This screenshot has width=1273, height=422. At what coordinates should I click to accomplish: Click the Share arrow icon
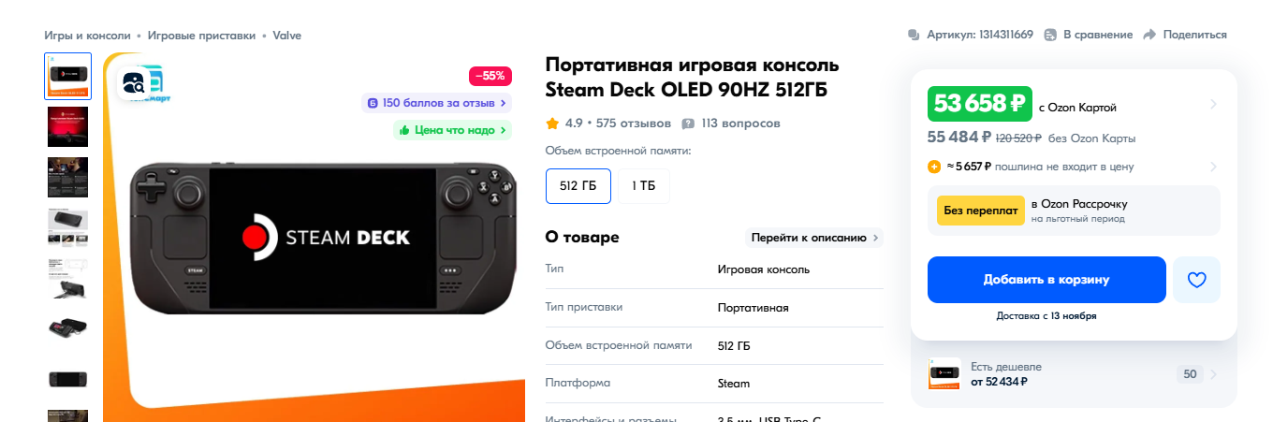[1150, 35]
